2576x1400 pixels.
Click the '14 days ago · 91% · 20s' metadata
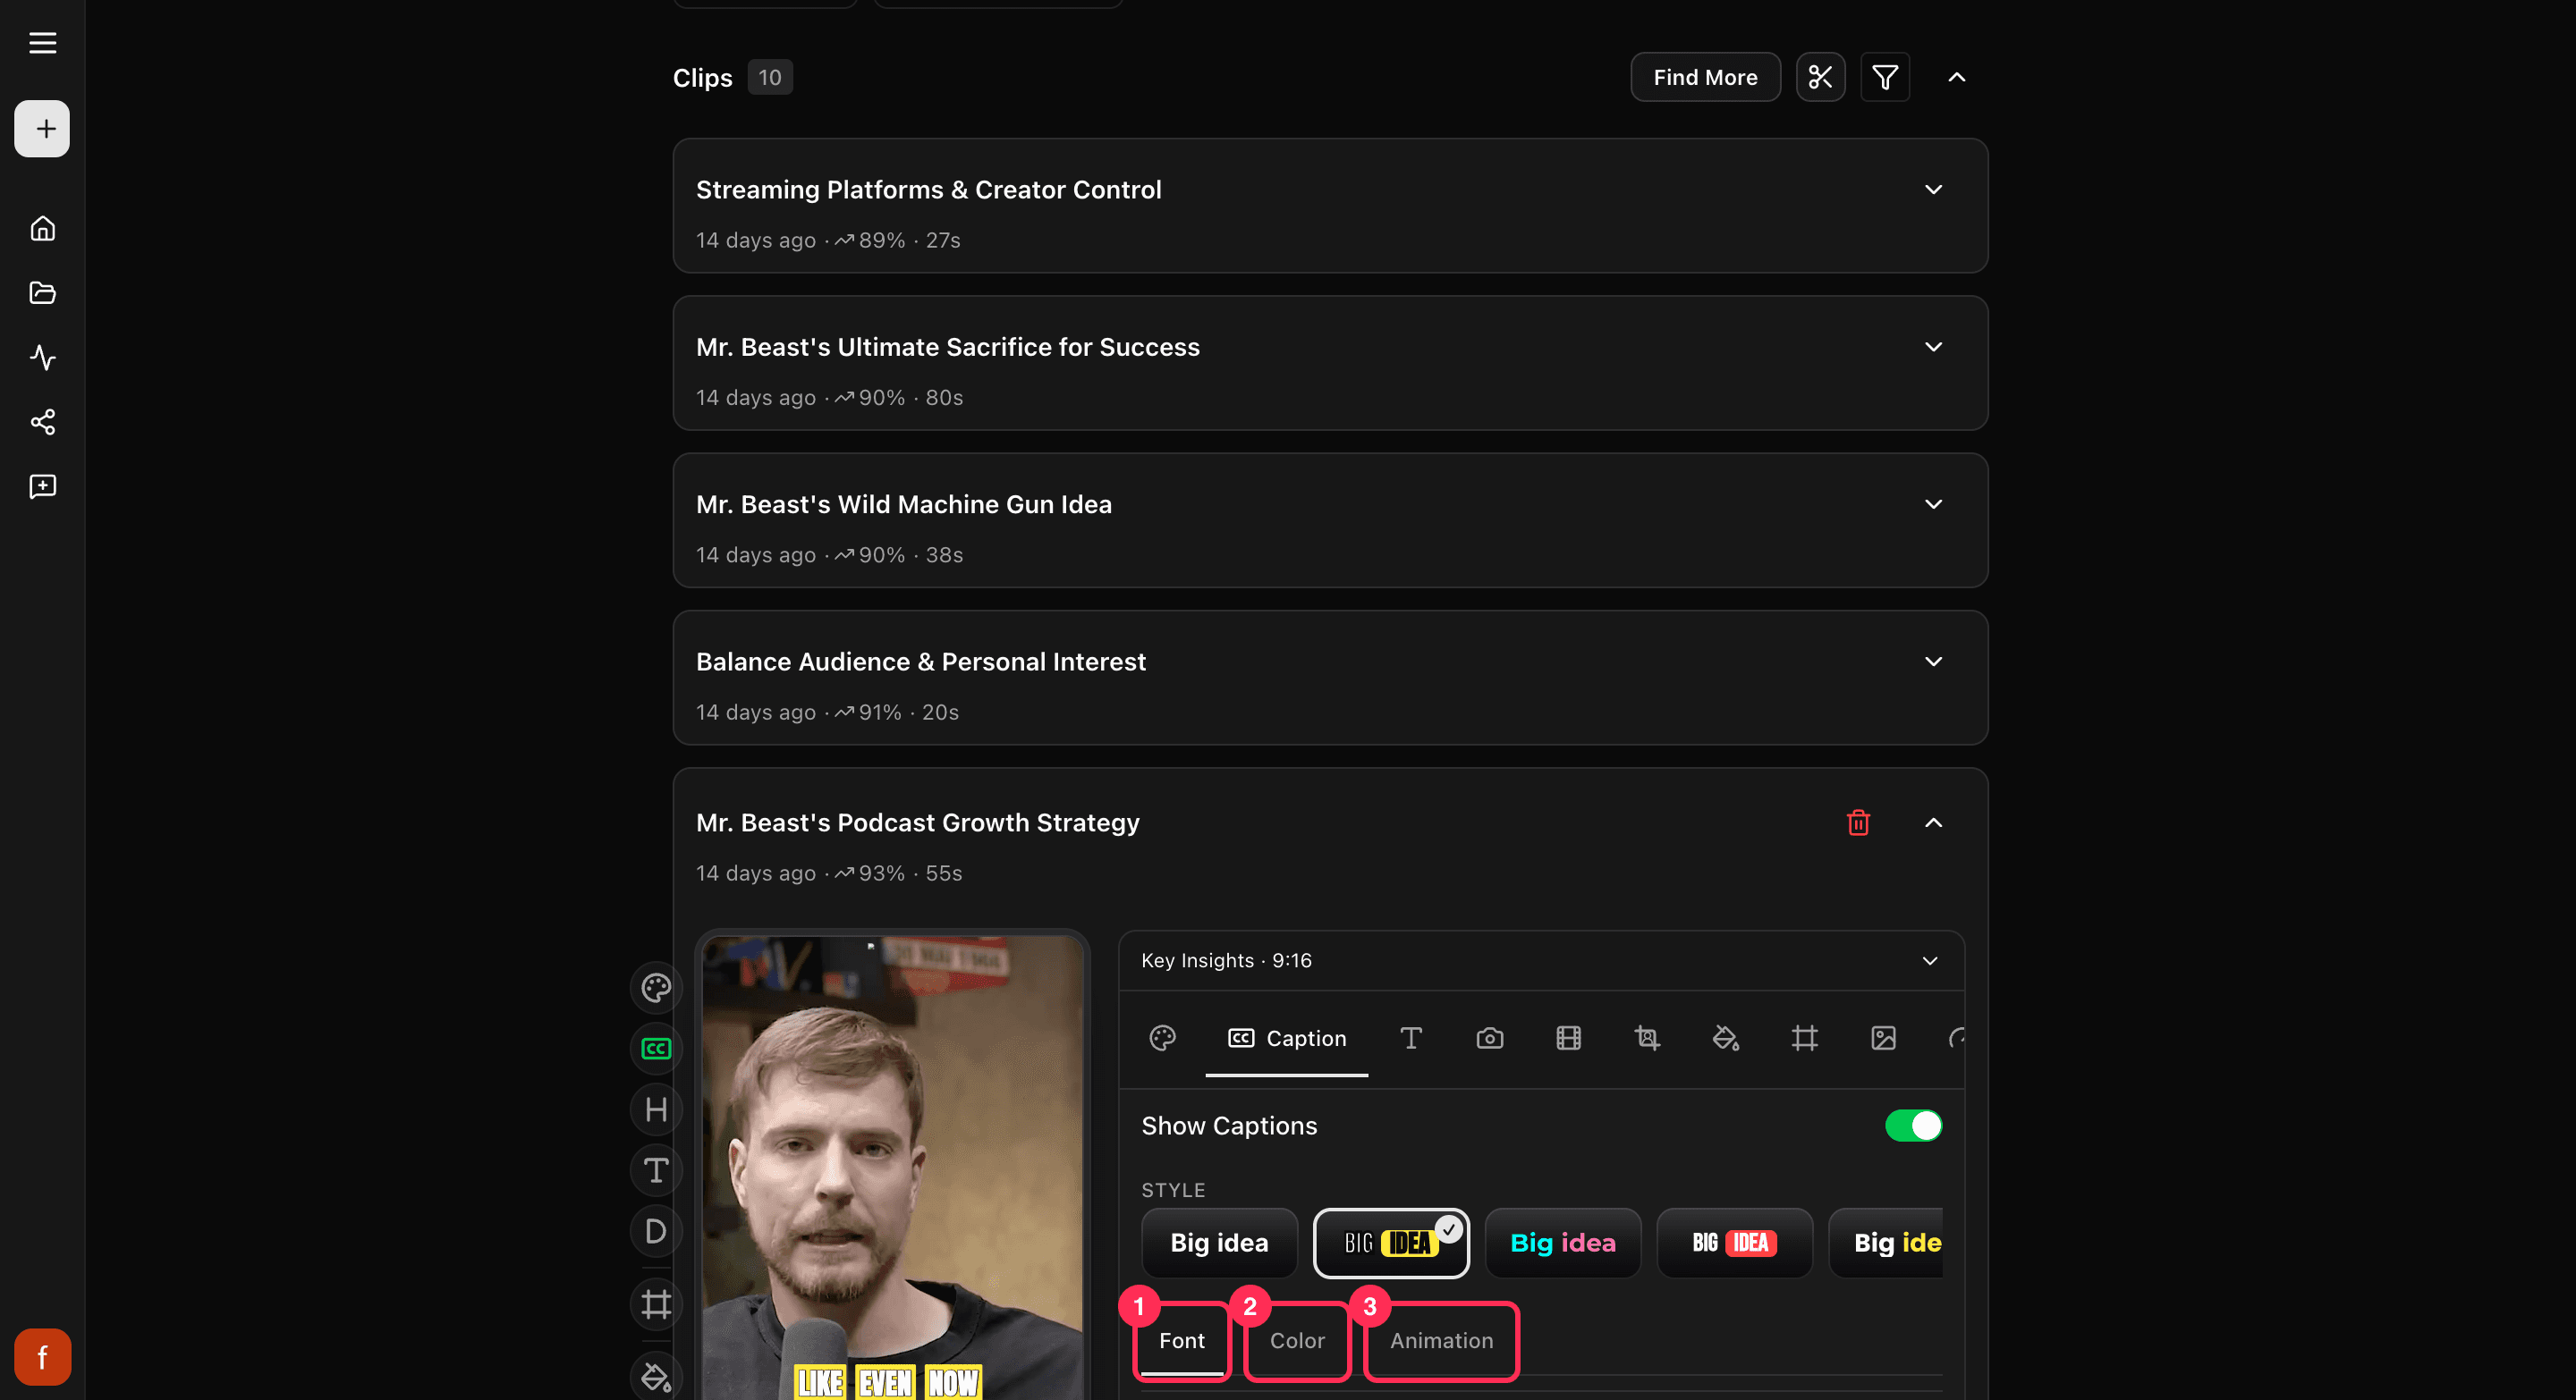(x=827, y=713)
